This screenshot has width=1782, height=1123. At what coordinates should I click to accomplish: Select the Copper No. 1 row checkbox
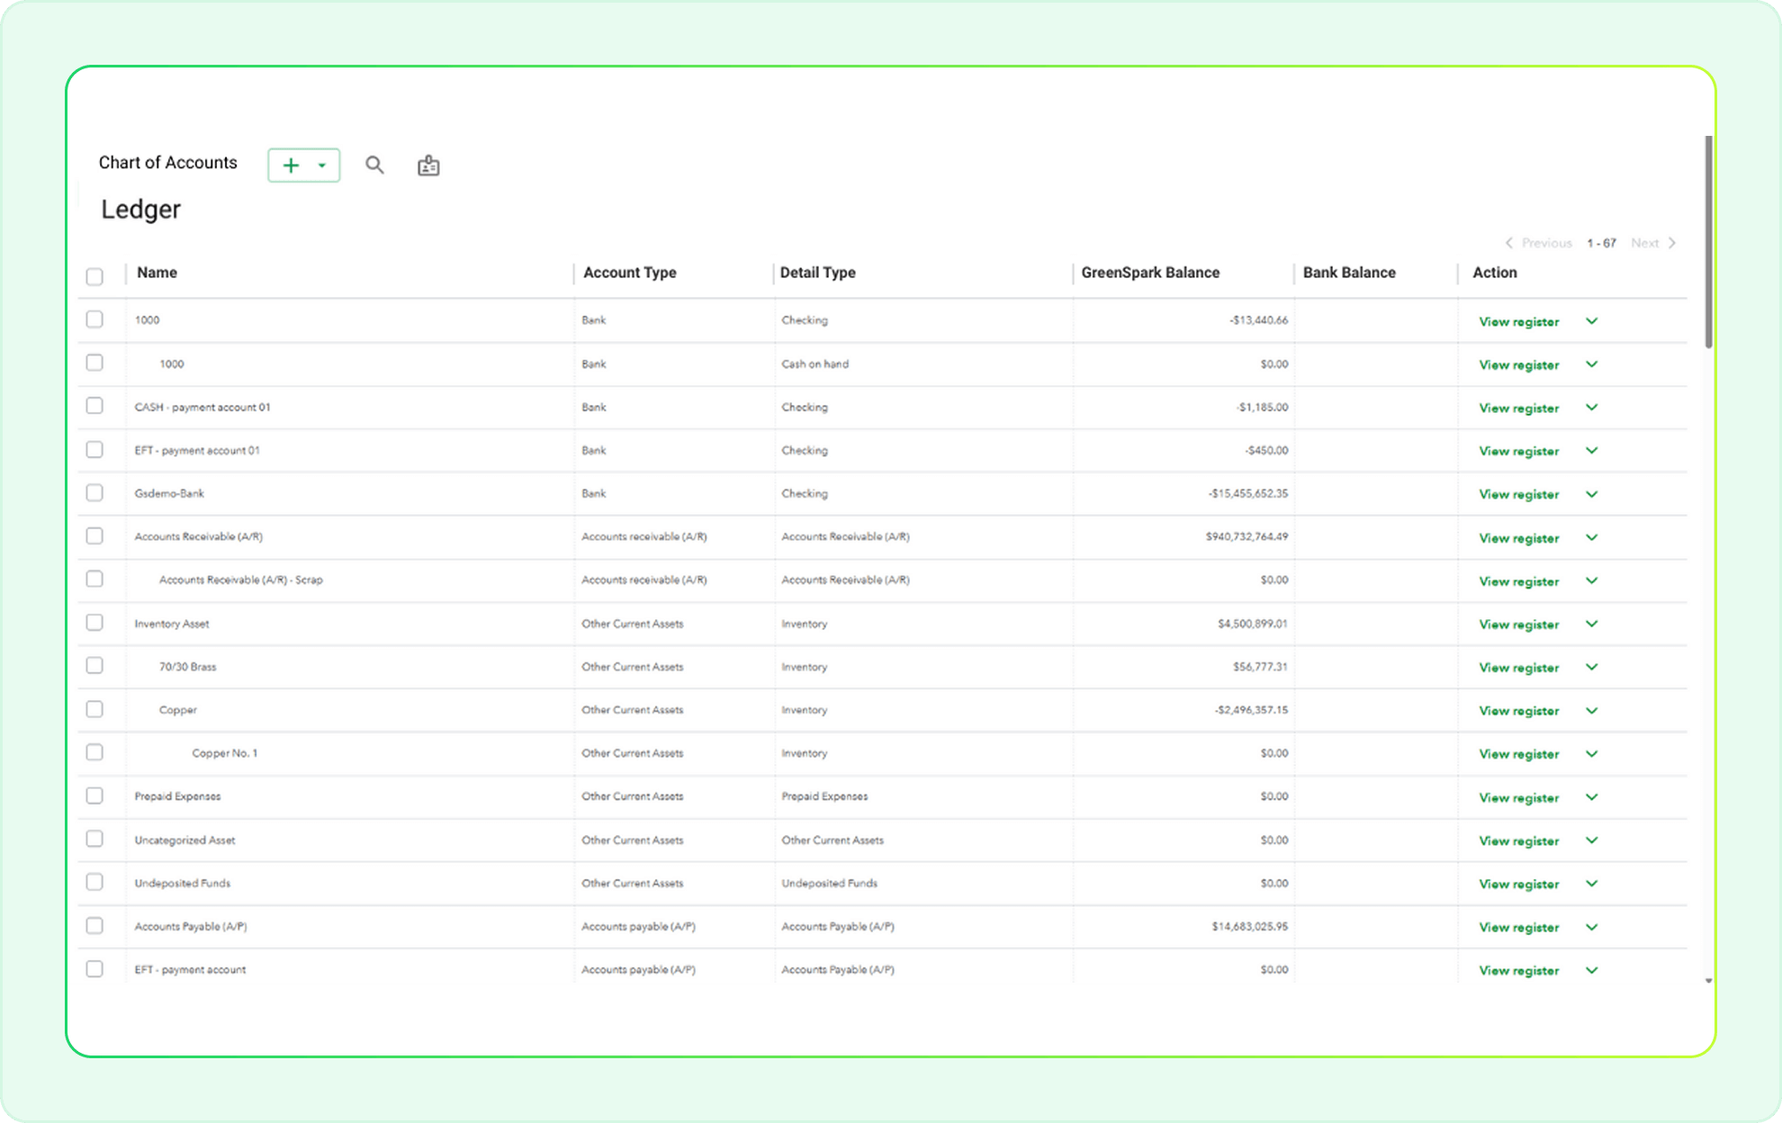pos(94,752)
